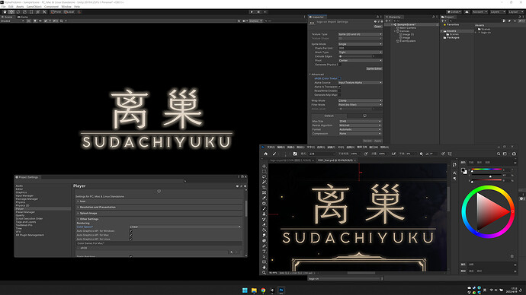The image size is (526, 295).
Task: Select Quality in Project Settings list
Action: click(20, 215)
